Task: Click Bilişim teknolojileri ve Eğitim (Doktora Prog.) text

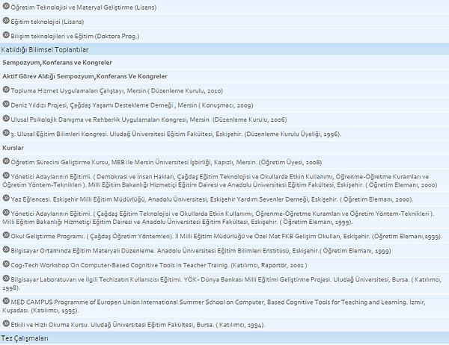Action: click(x=75, y=37)
